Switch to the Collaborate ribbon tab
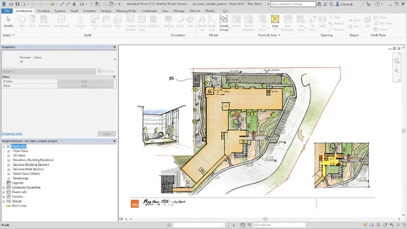This screenshot has width=407, height=229. (x=149, y=11)
